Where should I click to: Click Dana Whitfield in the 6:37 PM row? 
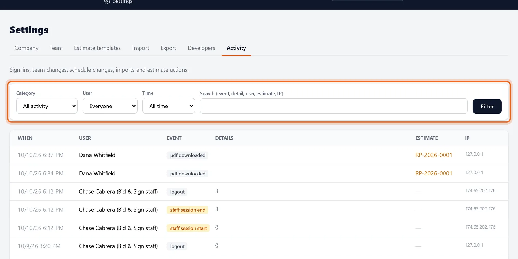[x=97, y=155]
